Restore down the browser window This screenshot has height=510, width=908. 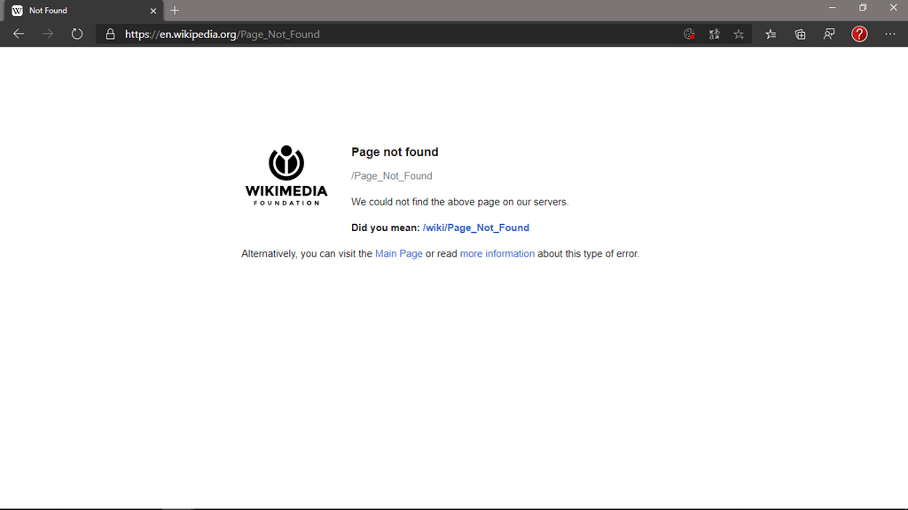pos(863,8)
